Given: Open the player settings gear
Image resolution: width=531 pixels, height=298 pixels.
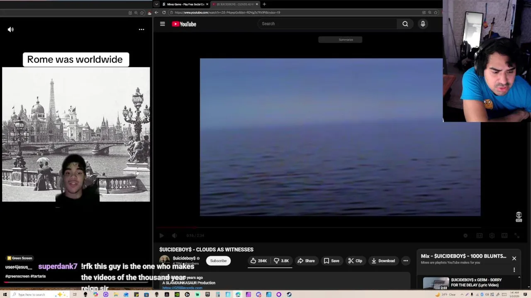Looking at the screenshot, I should point(492,236).
